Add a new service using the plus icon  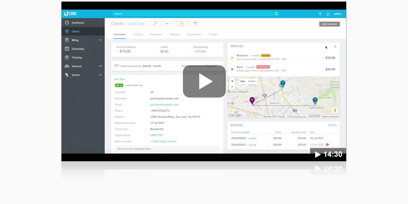click(x=335, y=46)
